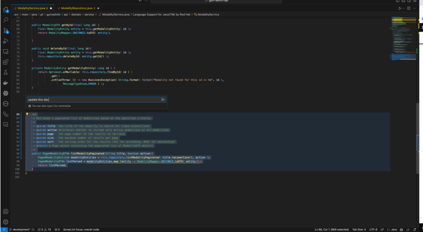Click the forwarded ports indicator in status bar
Viewport: 423px width, 232px height.
(57, 230)
